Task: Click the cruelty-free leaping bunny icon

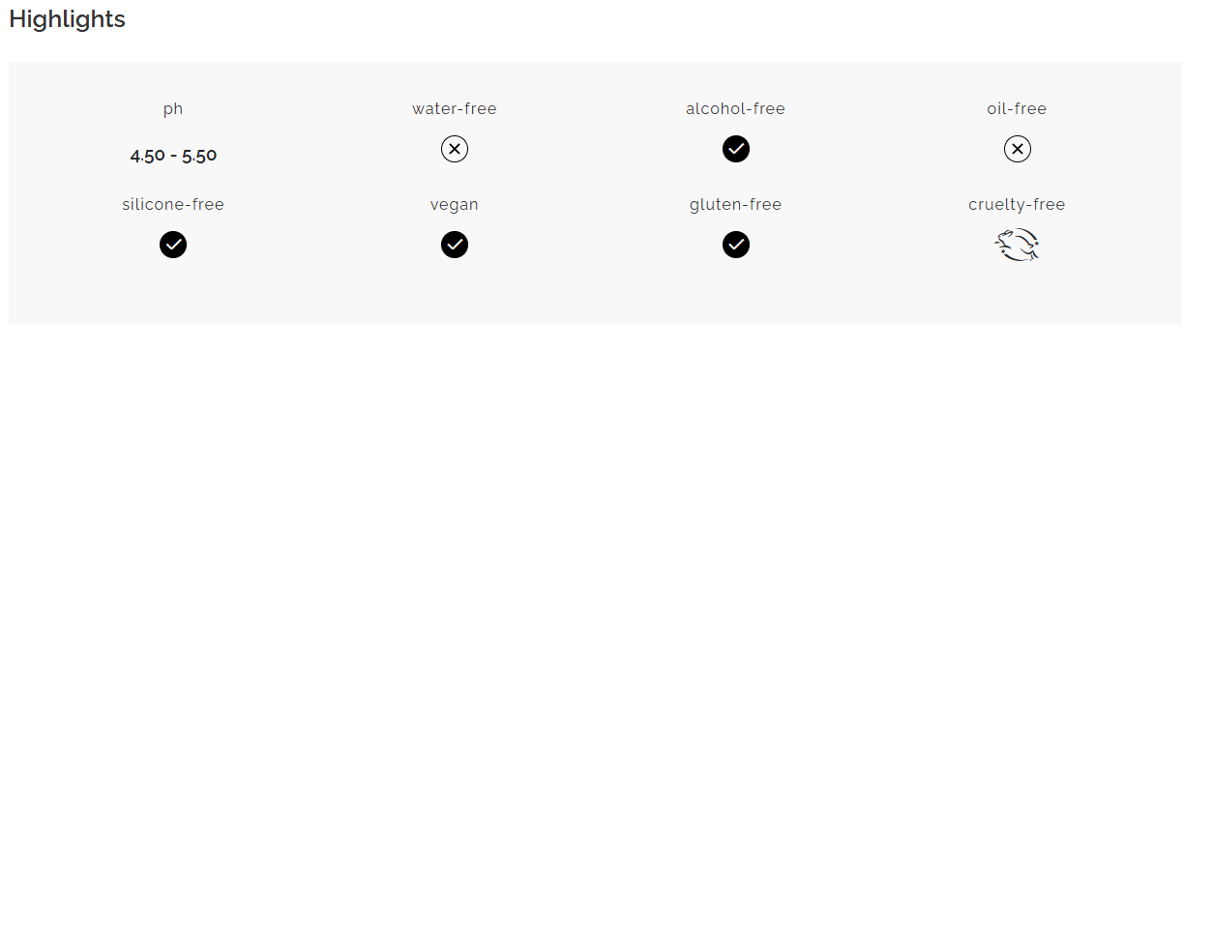Action: pyautogui.click(x=1018, y=245)
